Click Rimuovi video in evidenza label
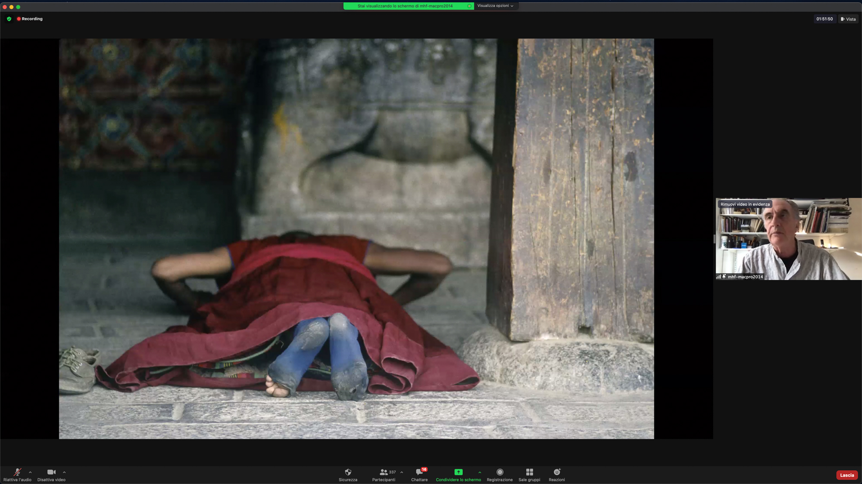 (745, 204)
